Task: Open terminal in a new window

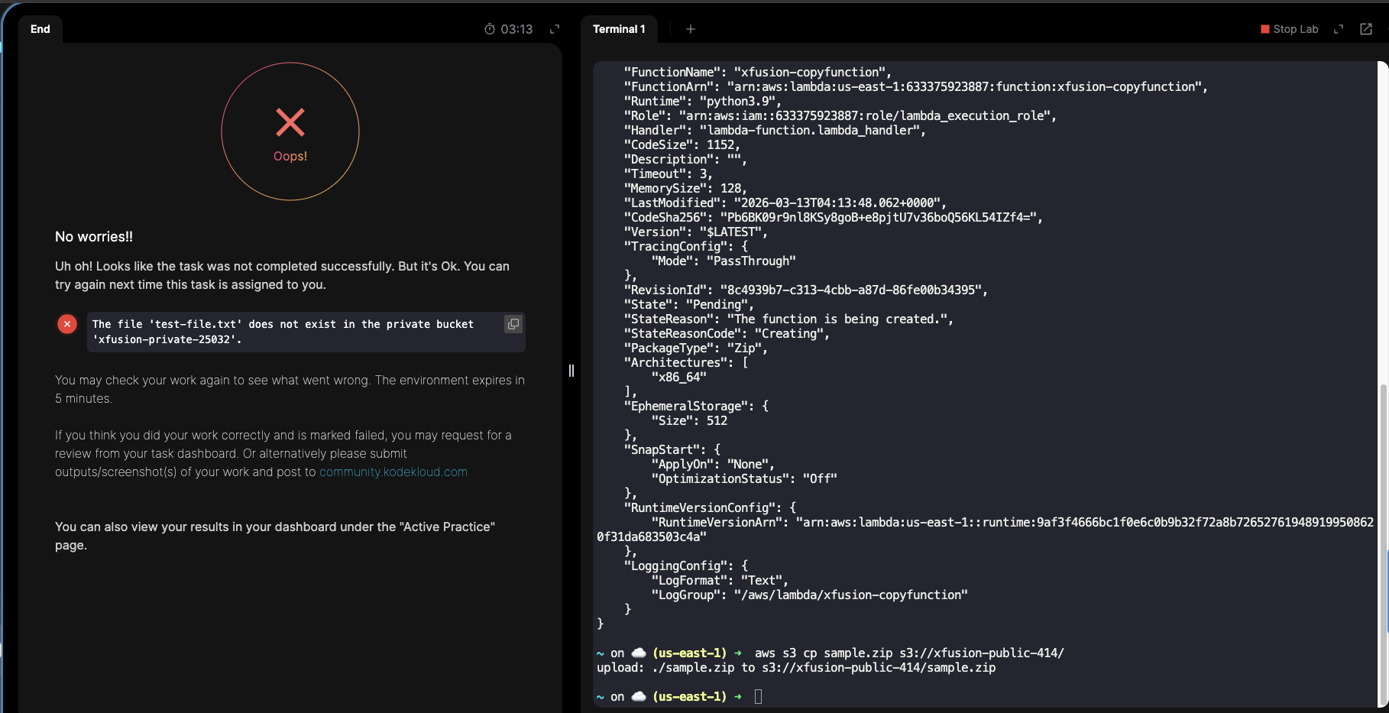Action: pos(1366,29)
